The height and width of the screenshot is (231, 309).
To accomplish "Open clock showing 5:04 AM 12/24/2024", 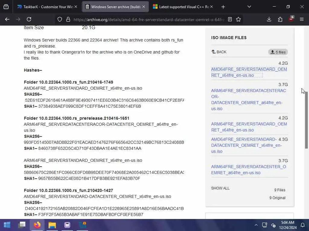I will [x=288, y=225].
